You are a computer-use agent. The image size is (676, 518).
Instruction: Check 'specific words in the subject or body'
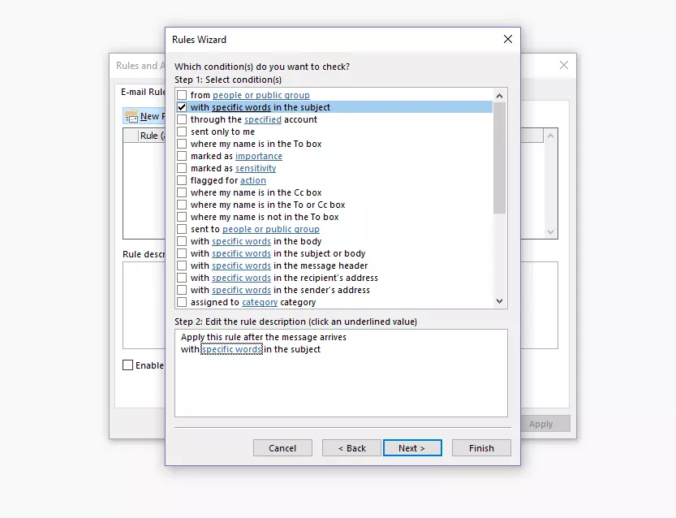[182, 253]
